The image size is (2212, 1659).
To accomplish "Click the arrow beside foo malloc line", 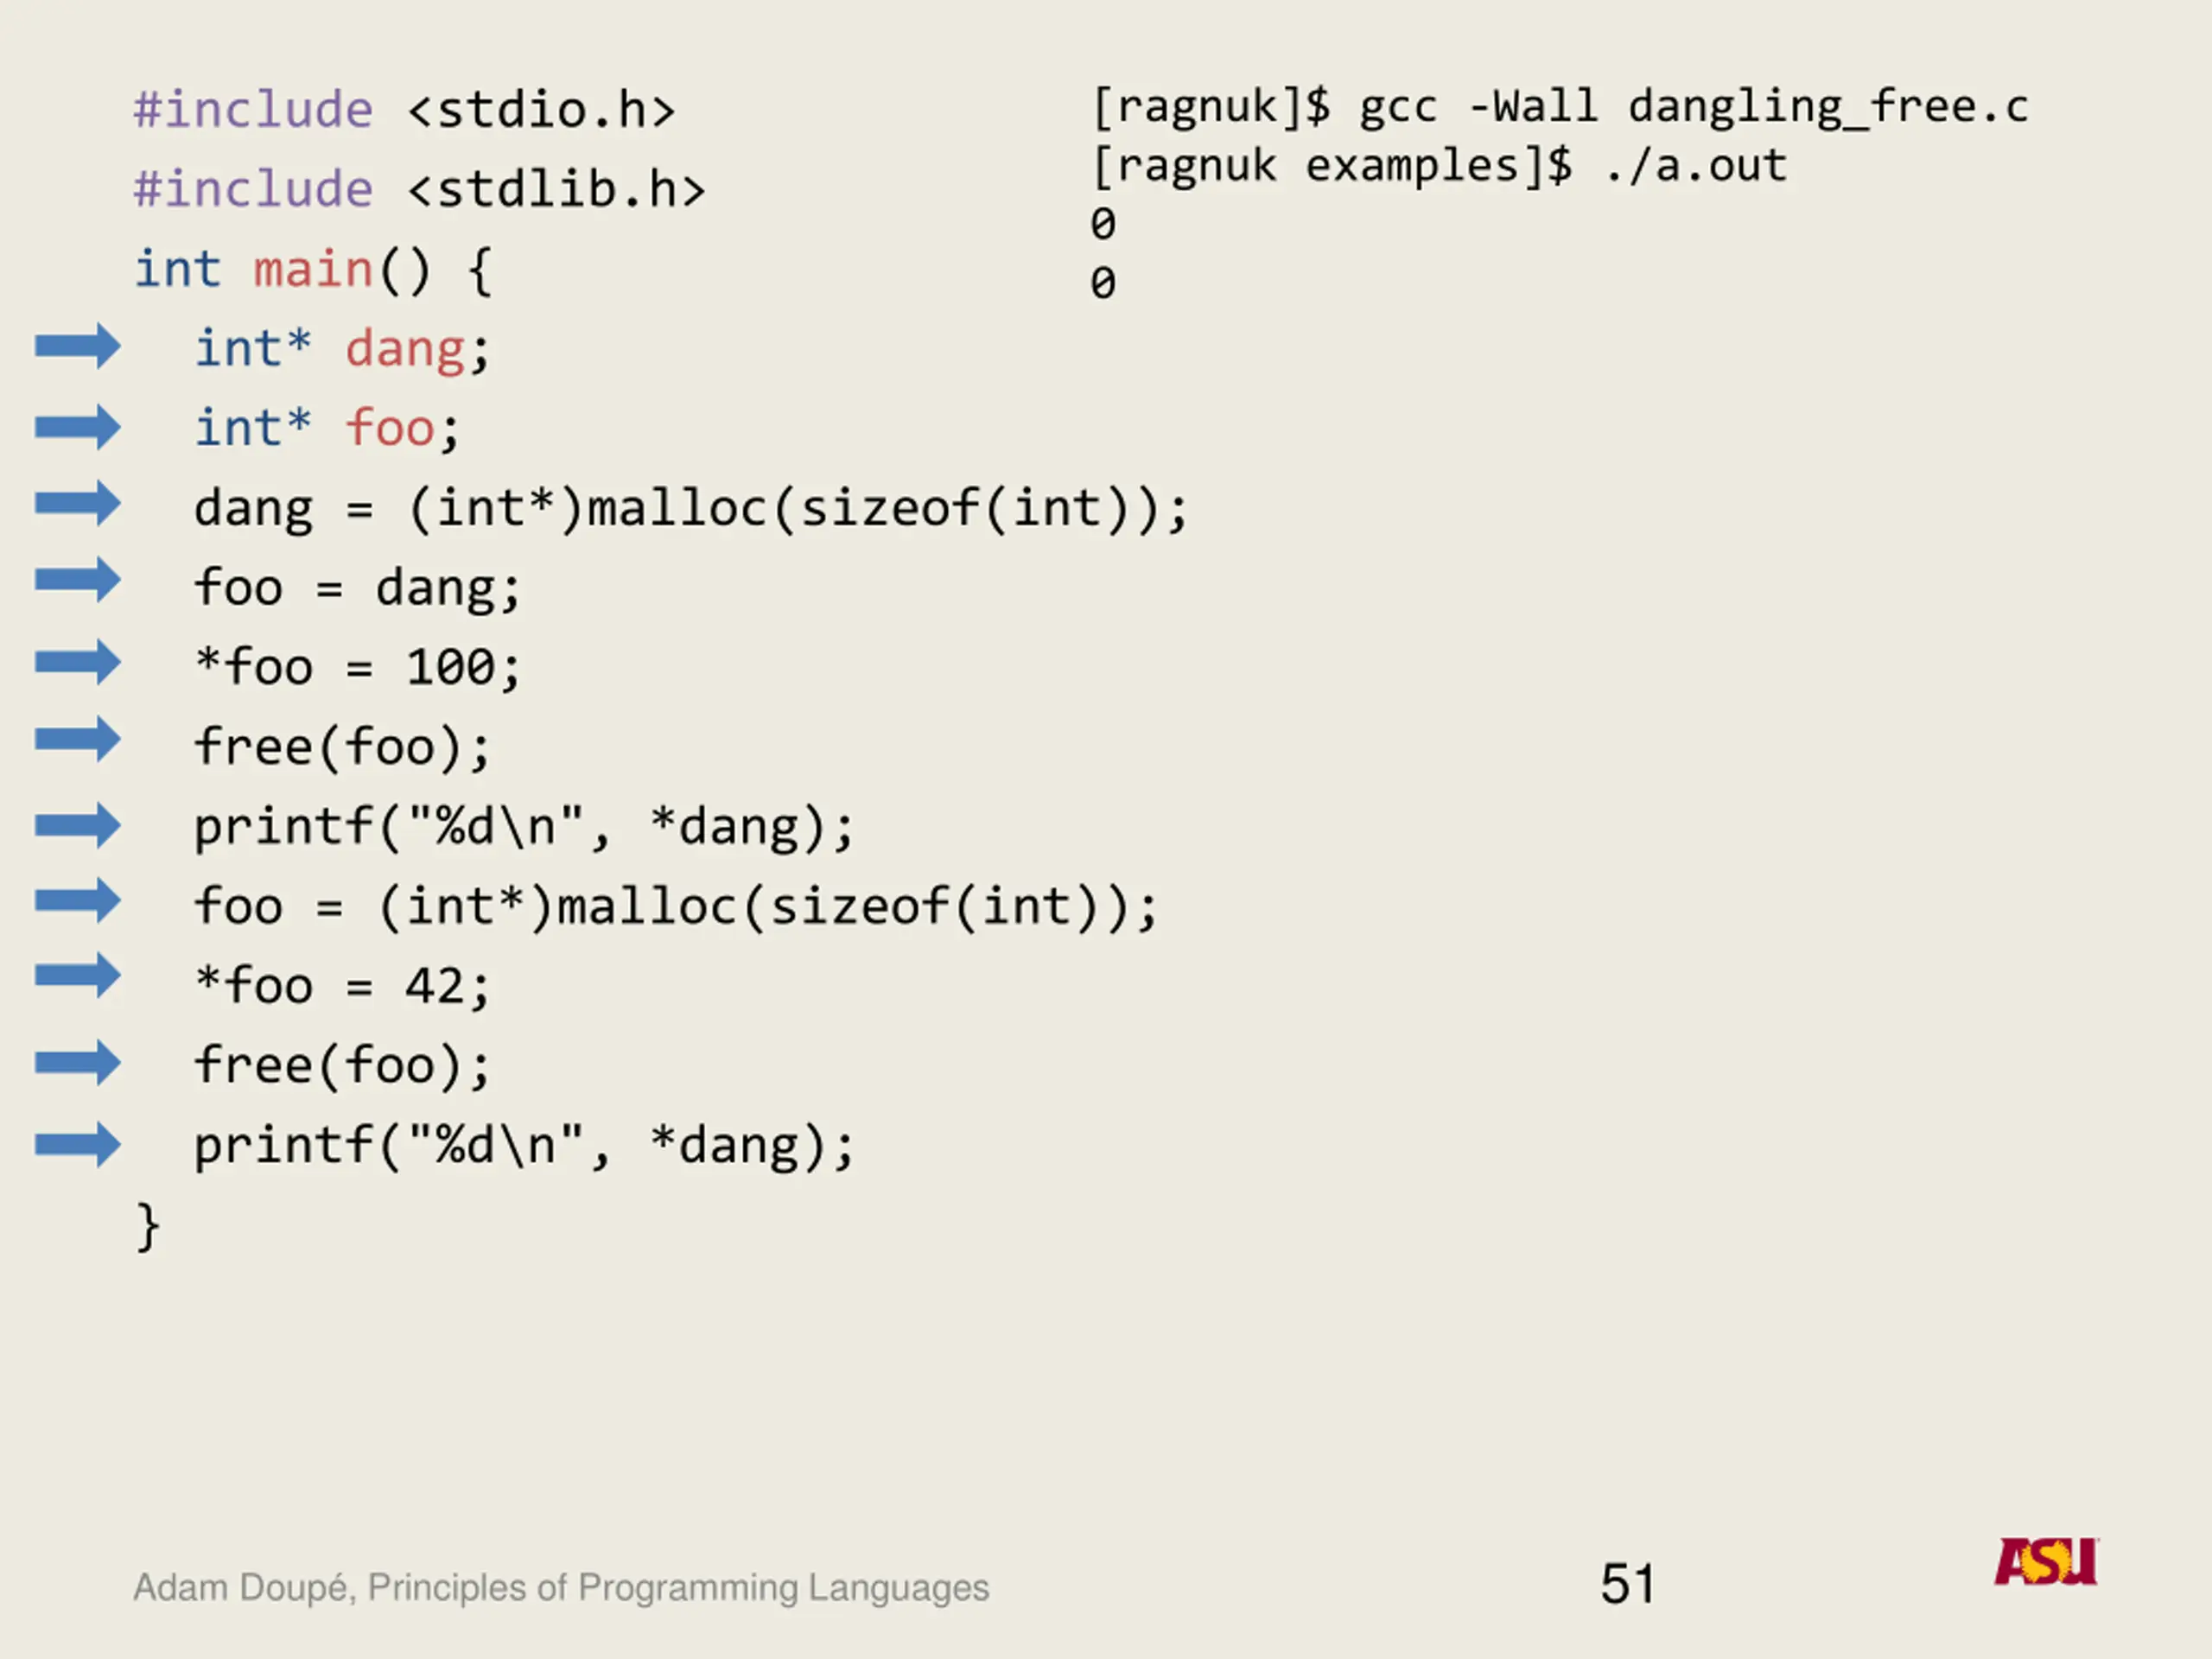I will coord(78,901).
